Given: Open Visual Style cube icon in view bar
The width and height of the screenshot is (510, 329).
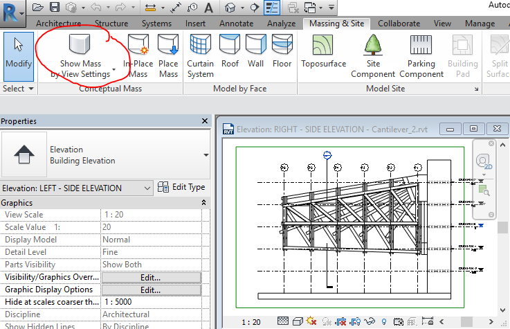Looking at the screenshot, I should [298, 321].
